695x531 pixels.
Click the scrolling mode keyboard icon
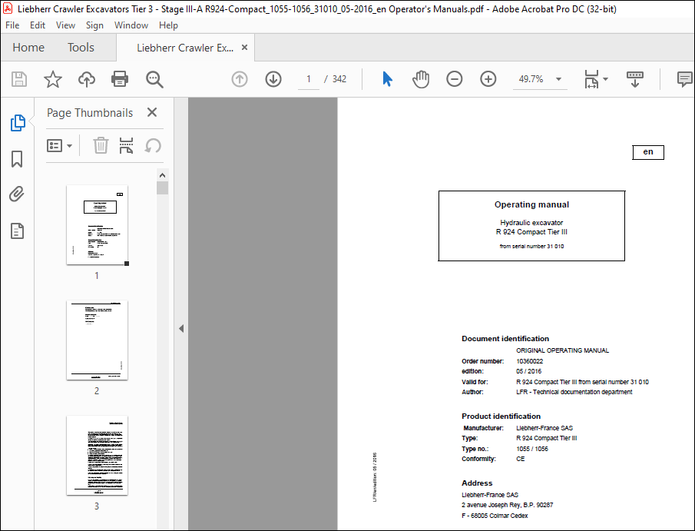point(635,79)
